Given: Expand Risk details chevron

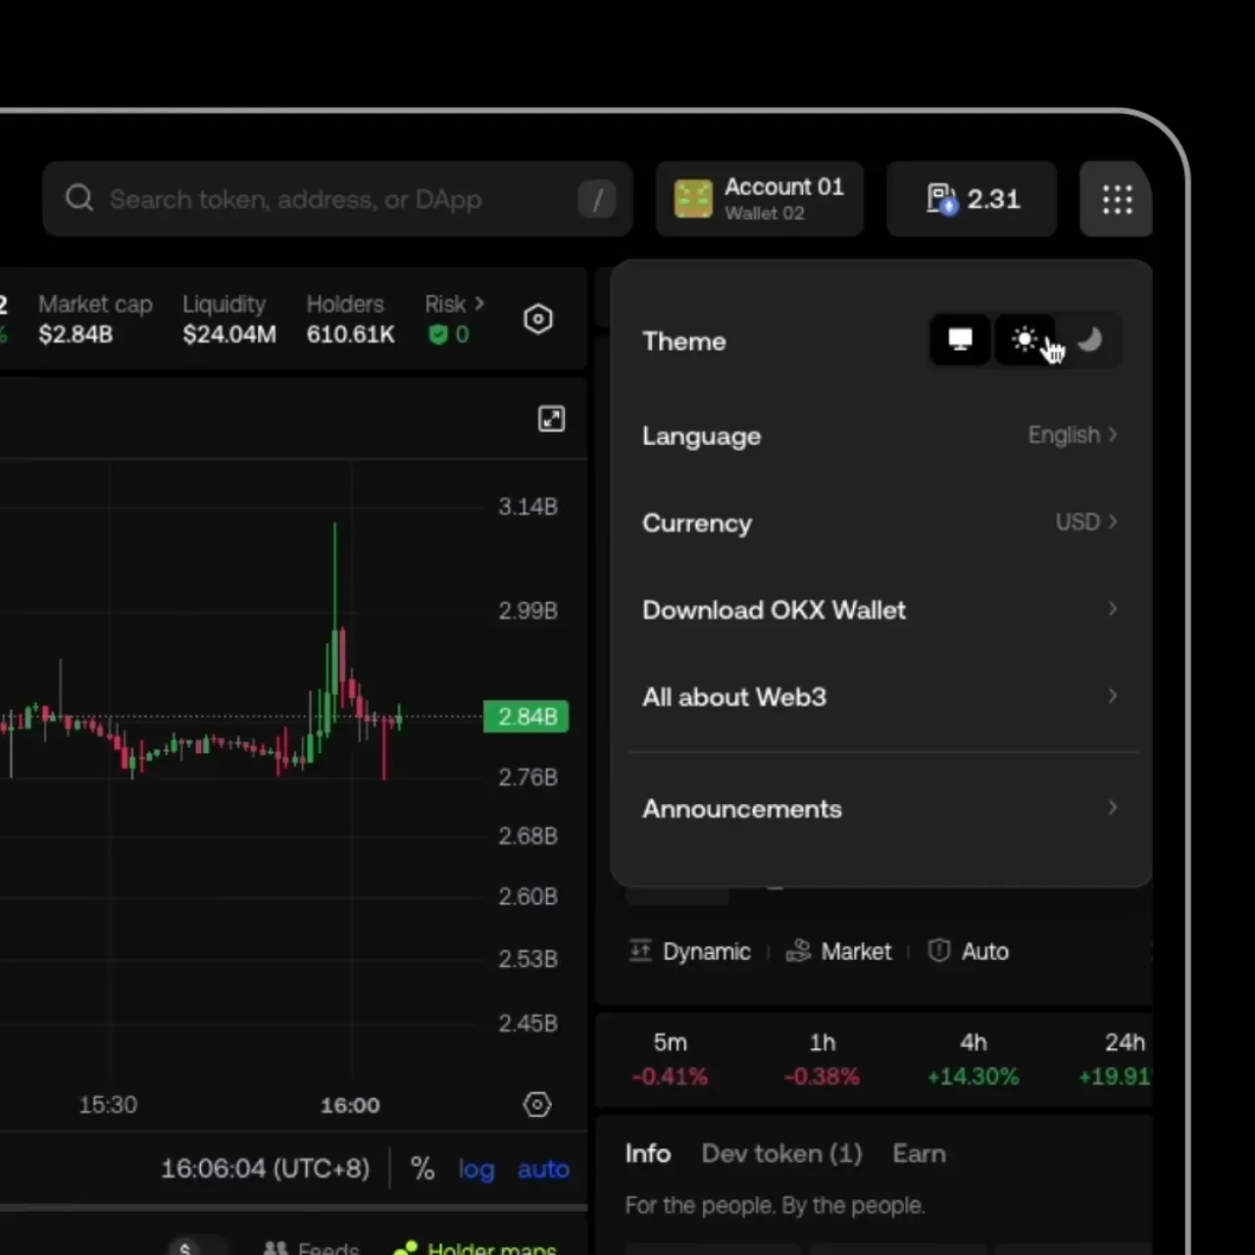Looking at the screenshot, I should pos(479,304).
